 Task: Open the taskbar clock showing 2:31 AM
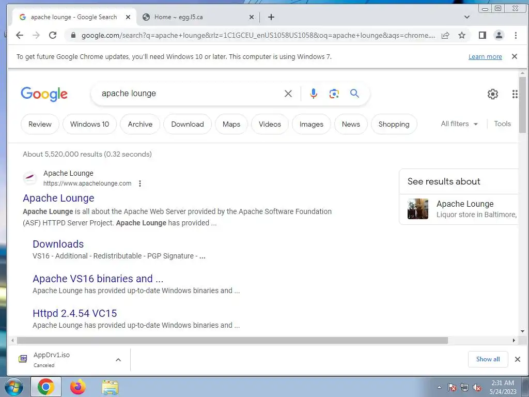[x=503, y=387]
